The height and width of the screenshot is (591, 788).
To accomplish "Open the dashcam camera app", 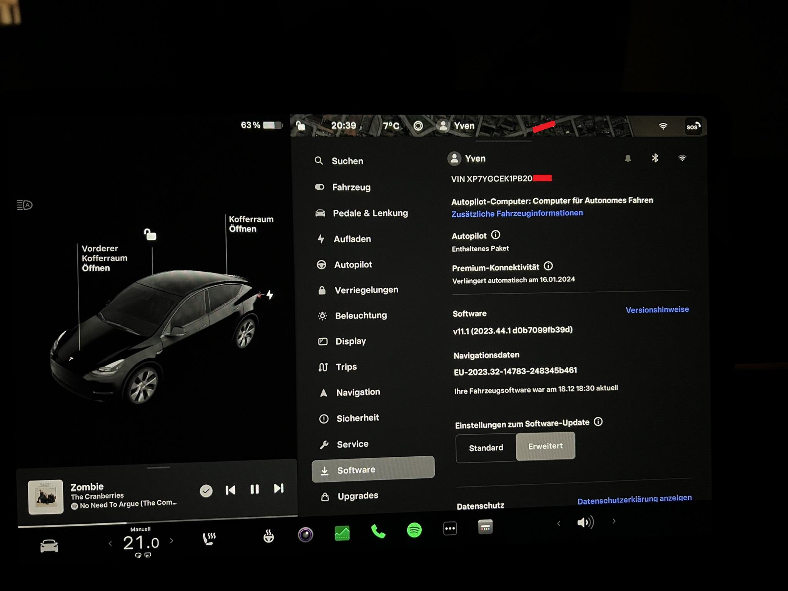I will click(306, 534).
